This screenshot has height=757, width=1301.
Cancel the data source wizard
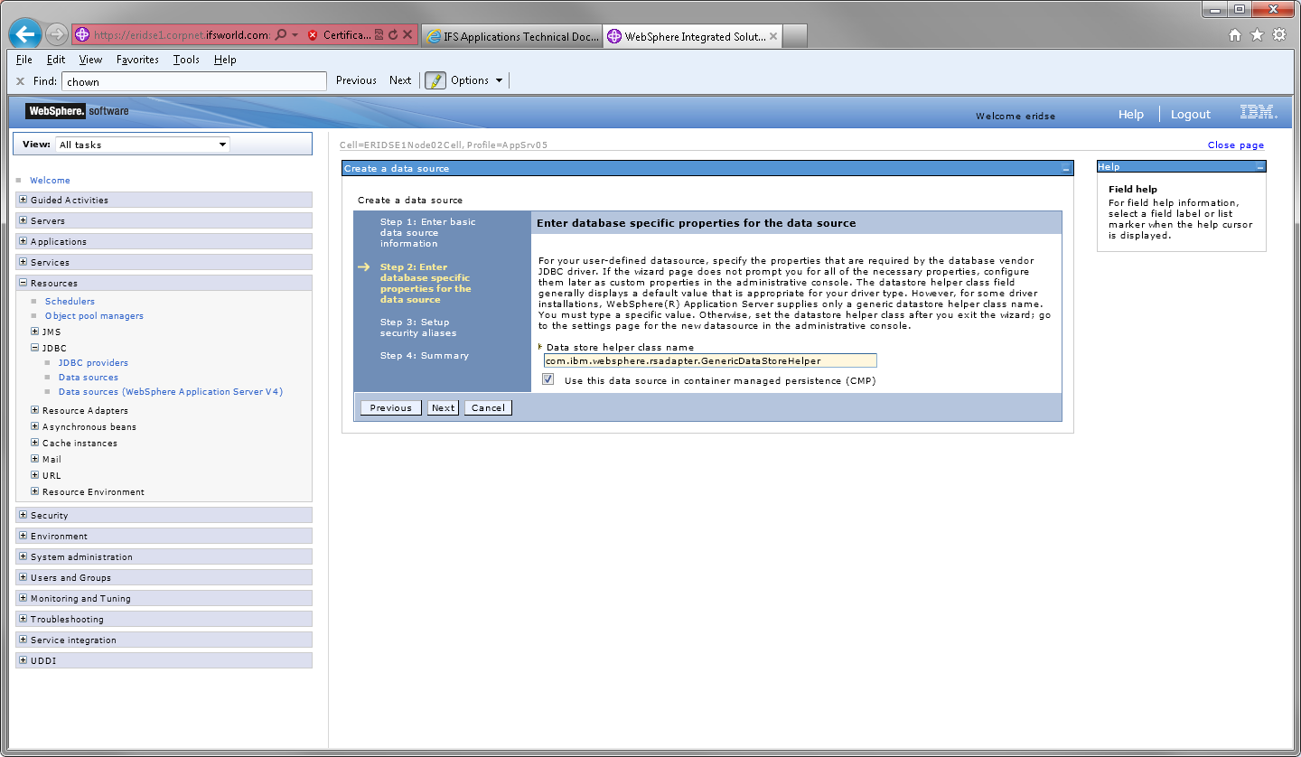click(x=488, y=408)
